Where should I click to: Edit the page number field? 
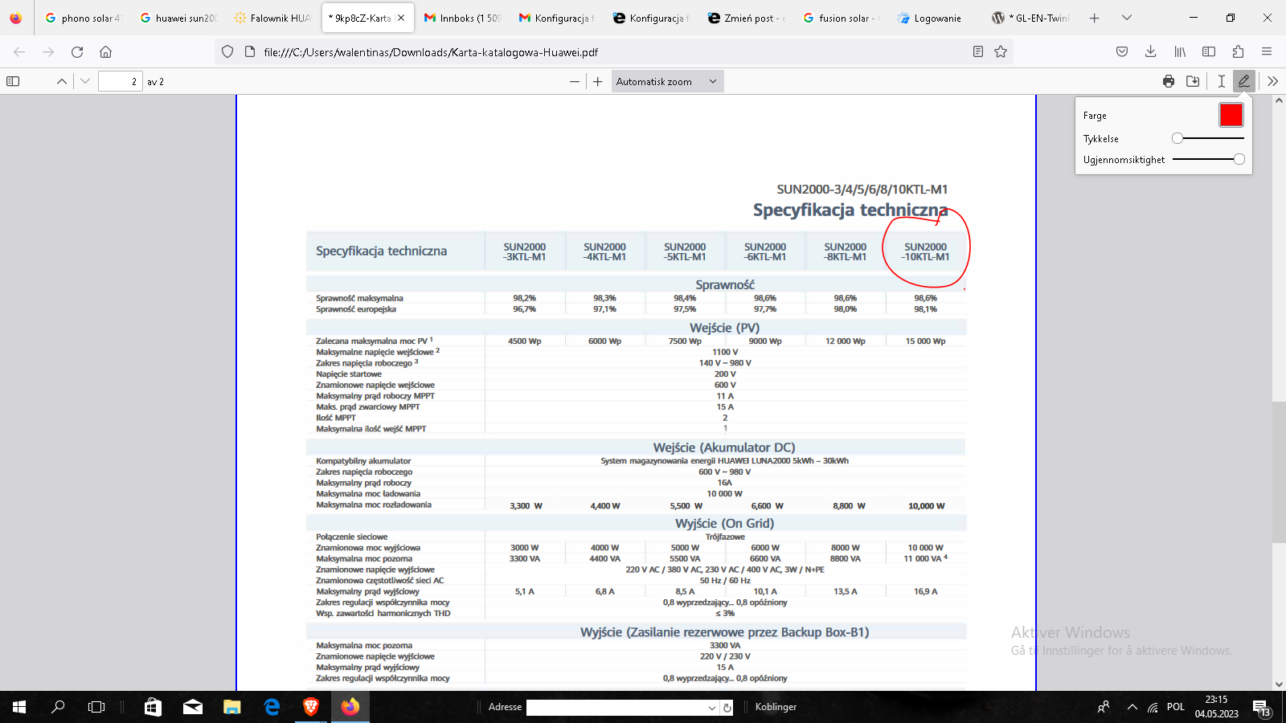click(x=120, y=81)
